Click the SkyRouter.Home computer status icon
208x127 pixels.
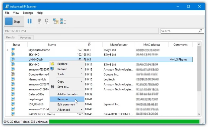coord(13,50)
